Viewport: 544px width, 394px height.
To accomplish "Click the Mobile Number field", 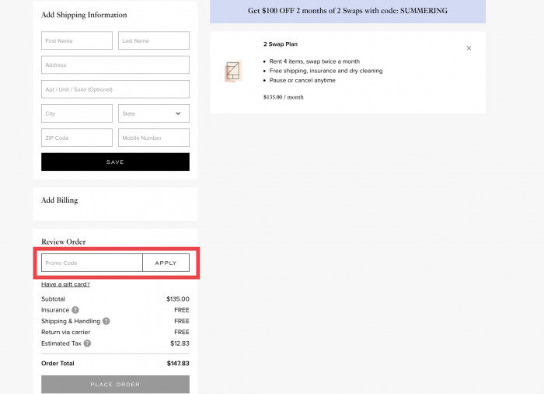I will pos(154,138).
